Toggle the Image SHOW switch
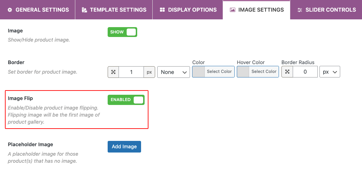 (x=122, y=32)
